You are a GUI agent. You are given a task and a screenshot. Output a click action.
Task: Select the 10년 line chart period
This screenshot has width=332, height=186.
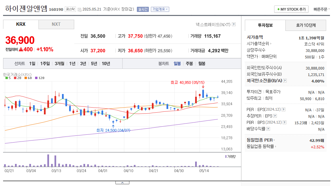106,63
